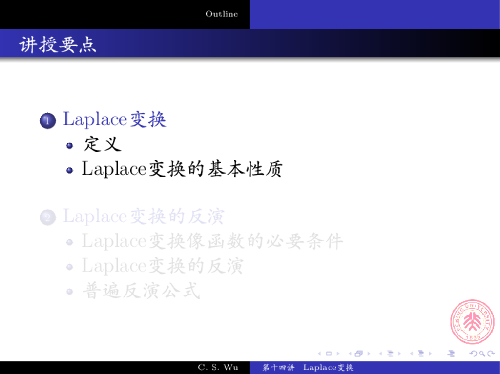
Task: Click the go forward (redo arrow) icon
Action: (x=490, y=354)
